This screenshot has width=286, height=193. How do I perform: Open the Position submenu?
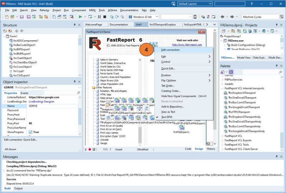pyautogui.click(x=184, y=75)
